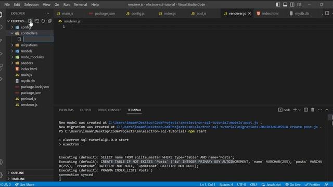Select the node terminal label
This screenshot has width=333, height=187.
285,110
